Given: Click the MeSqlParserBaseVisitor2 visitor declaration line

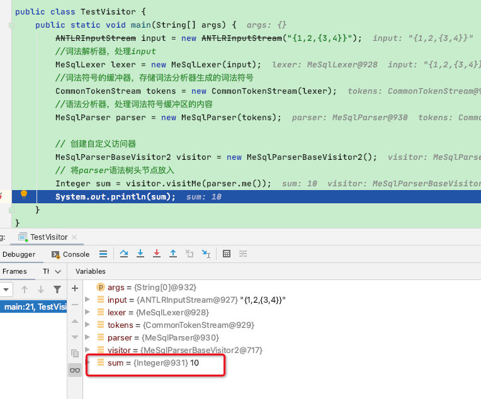Looking at the screenshot, I should (216, 157).
